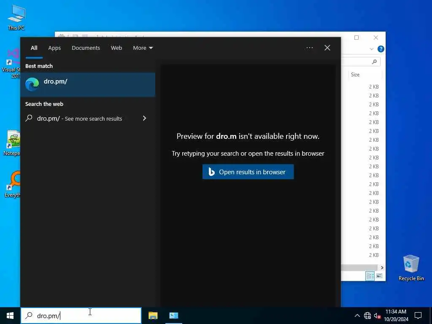Switch to the Apps search tab
This screenshot has height=324, width=432.
point(54,48)
